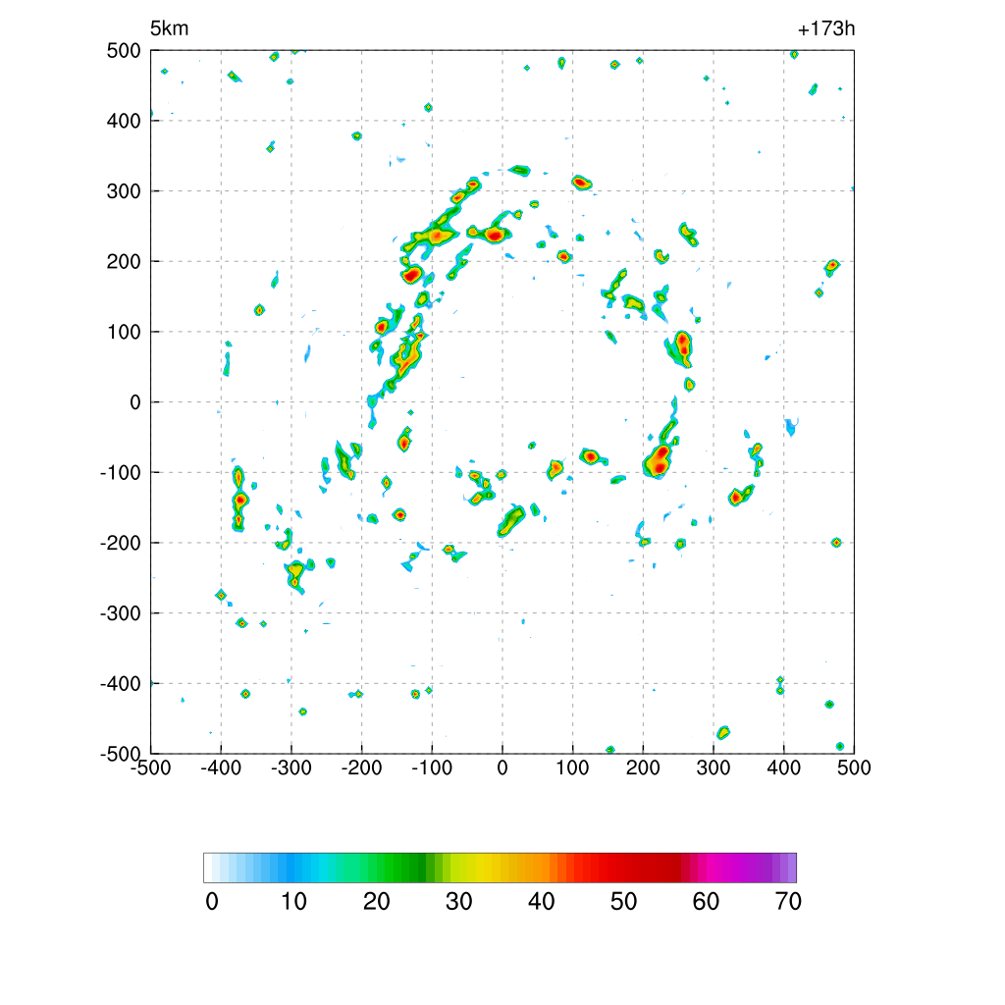Click the "+173h" forecast time label

click(826, 28)
